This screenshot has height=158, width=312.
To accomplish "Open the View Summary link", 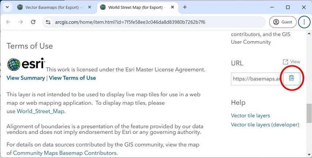I will pyautogui.click(x=25, y=78).
